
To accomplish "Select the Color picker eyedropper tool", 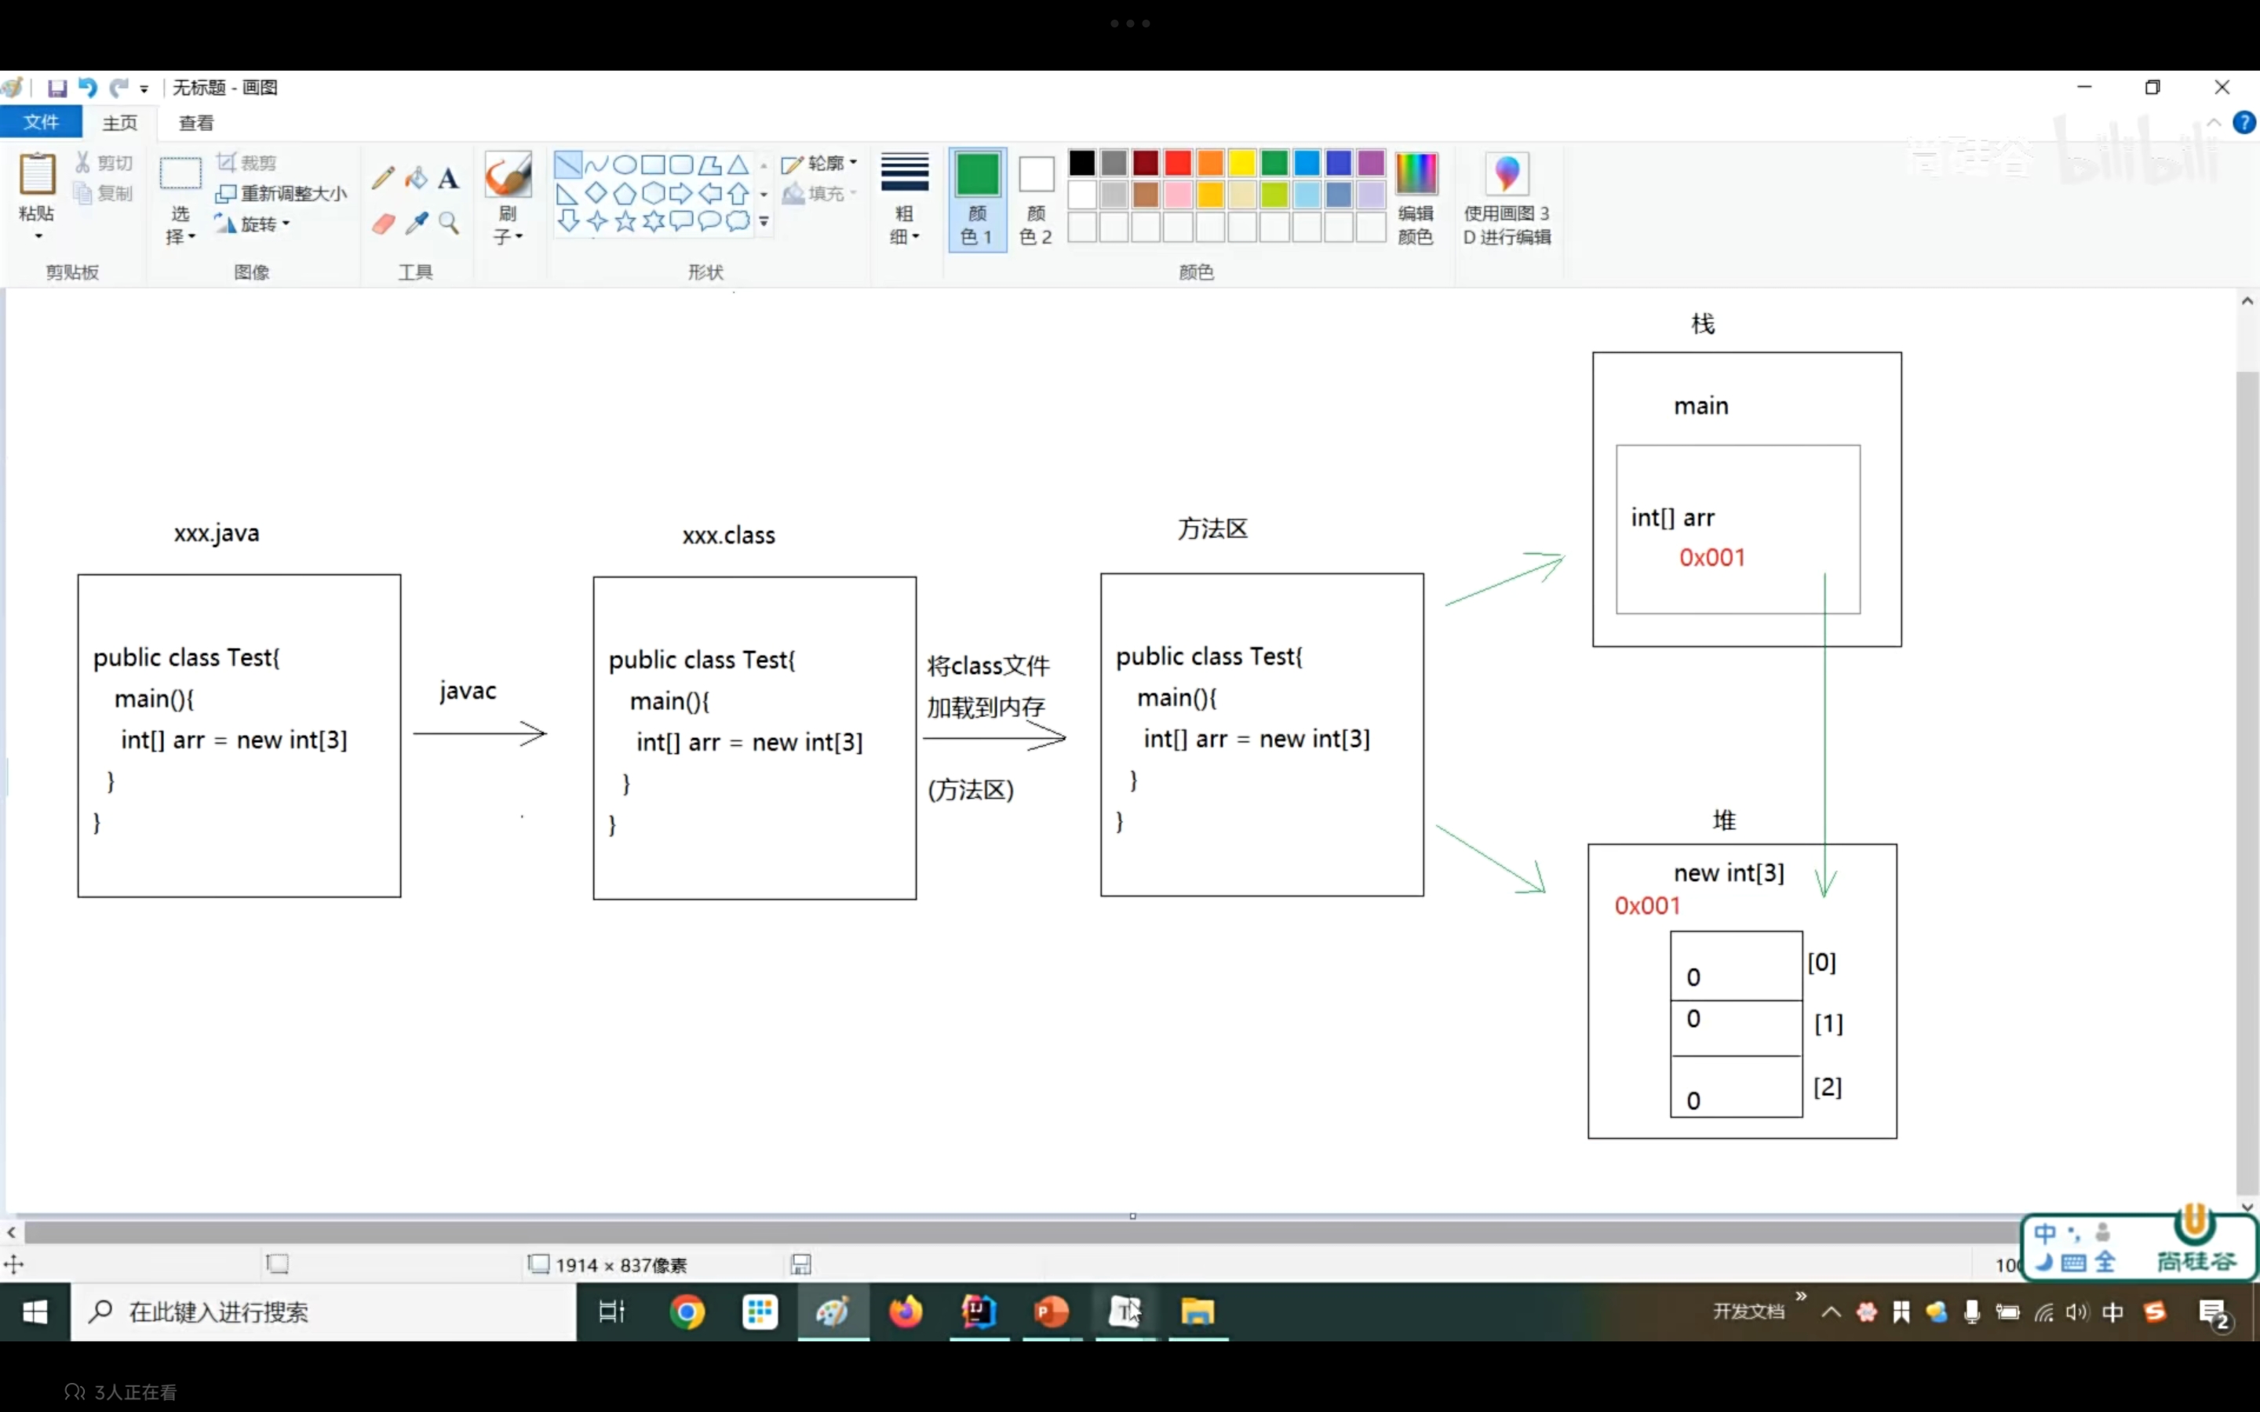I will pyautogui.click(x=417, y=224).
